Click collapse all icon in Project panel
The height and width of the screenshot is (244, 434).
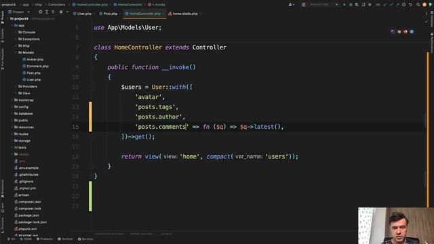tap(53, 12)
